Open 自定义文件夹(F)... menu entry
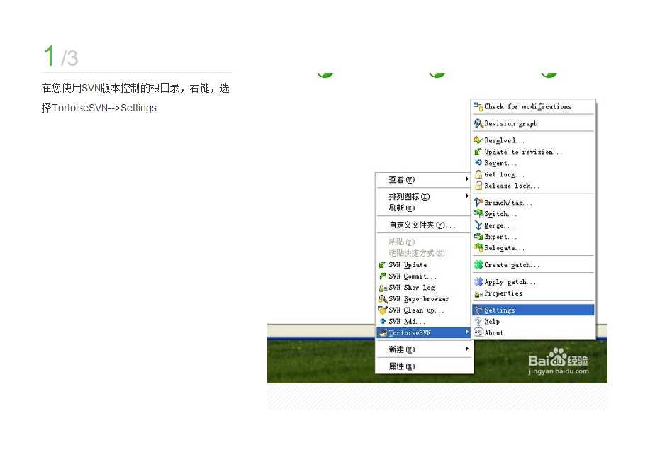 click(424, 225)
